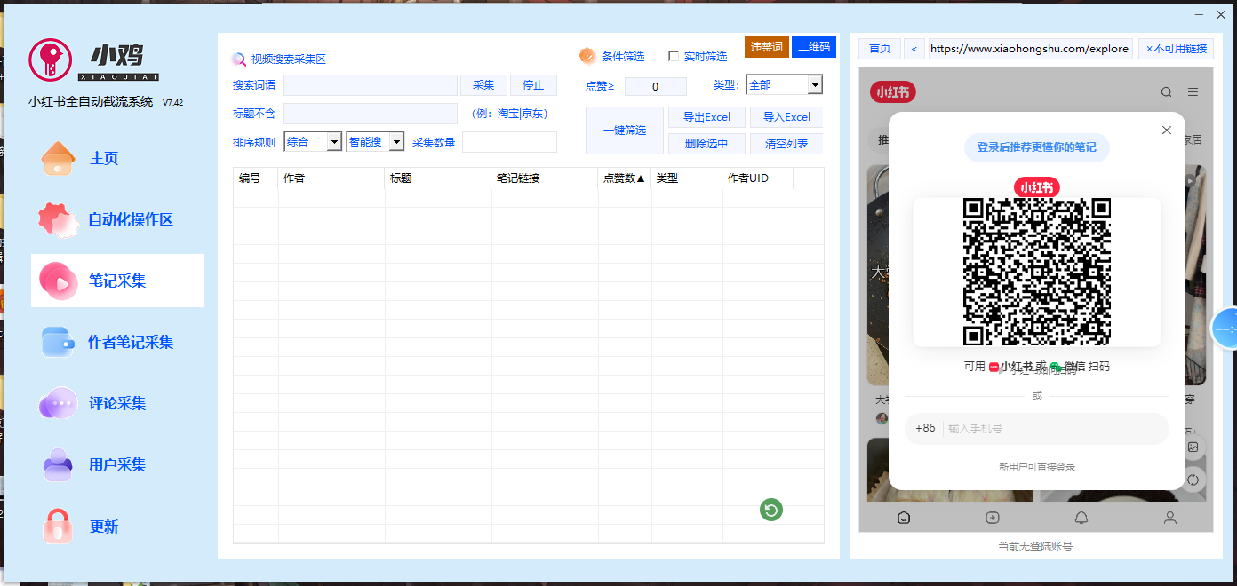The height and width of the screenshot is (586, 1237).
Task: Open the 综合 sort rule dropdown
Action: tap(334, 142)
